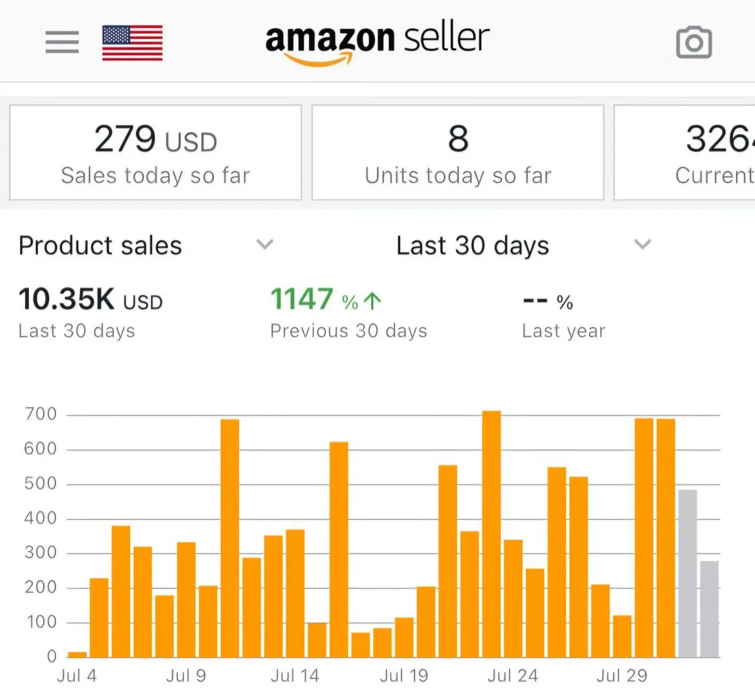The image size is (755, 699).
Task: Open the hamburger navigation menu
Action: 62,42
